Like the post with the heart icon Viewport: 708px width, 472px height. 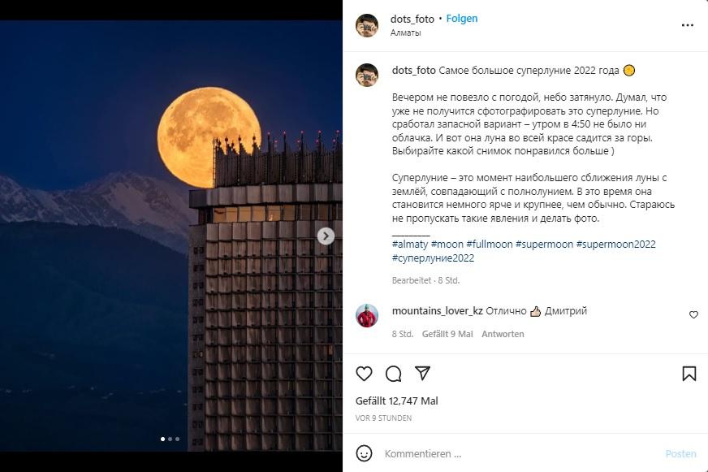click(x=365, y=374)
